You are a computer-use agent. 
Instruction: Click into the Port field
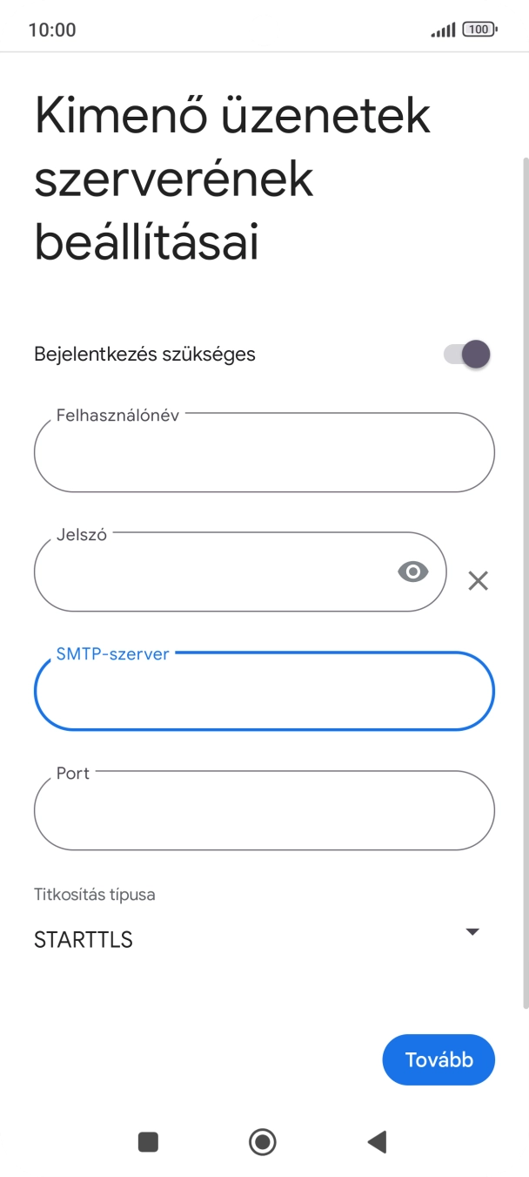coord(264,810)
